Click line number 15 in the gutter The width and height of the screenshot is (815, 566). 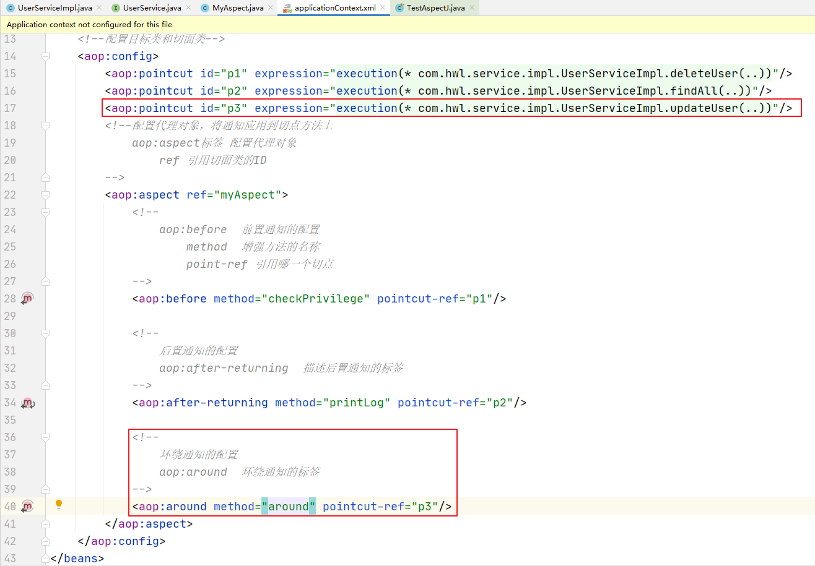pyautogui.click(x=9, y=74)
